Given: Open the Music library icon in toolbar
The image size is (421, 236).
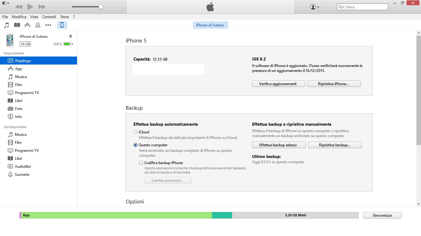Looking at the screenshot, I should pos(6,25).
